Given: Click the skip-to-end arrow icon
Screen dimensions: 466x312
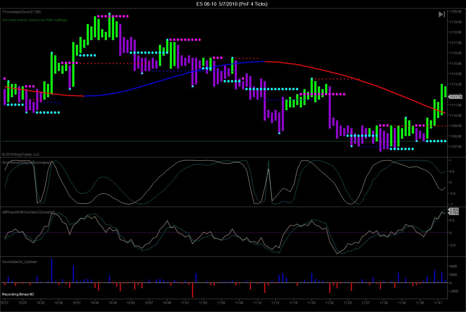Looking at the screenshot, I should tap(442, 14).
